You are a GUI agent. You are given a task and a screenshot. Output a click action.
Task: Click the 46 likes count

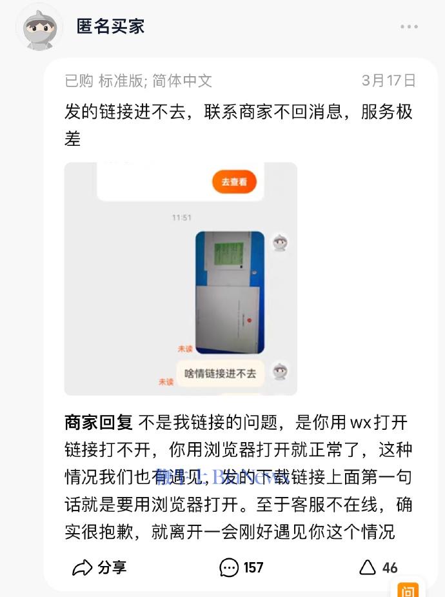(x=390, y=568)
